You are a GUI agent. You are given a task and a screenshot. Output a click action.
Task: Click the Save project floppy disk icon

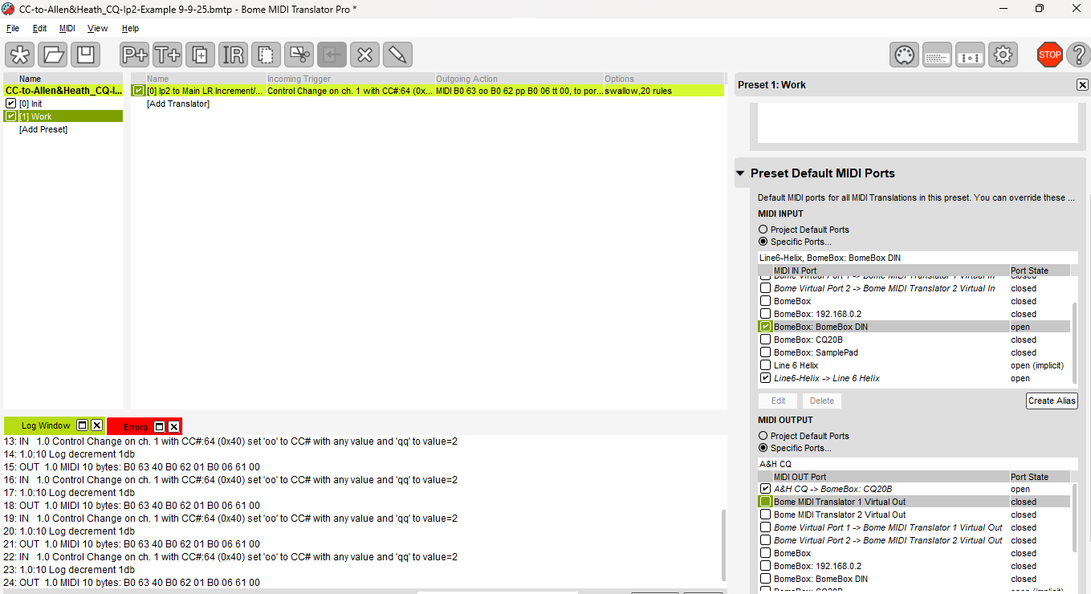pos(85,55)
